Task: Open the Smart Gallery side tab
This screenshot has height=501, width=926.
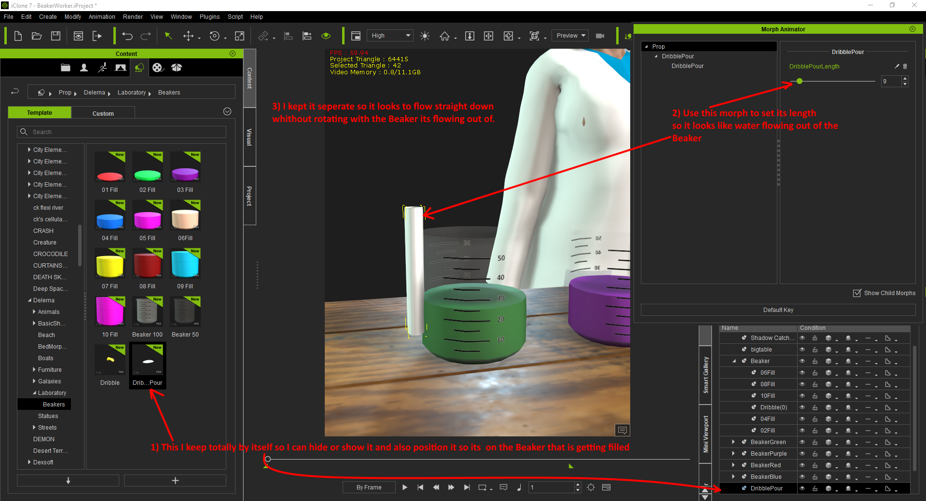Action: point(705,375)
